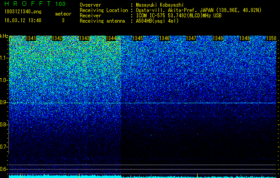Click the Receiving antenna label
This screenshot has height=178, width=280.
point(102,21)
